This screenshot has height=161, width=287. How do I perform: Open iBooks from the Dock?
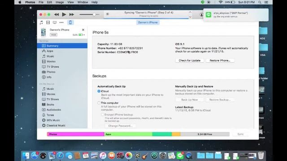pos(112,156)
